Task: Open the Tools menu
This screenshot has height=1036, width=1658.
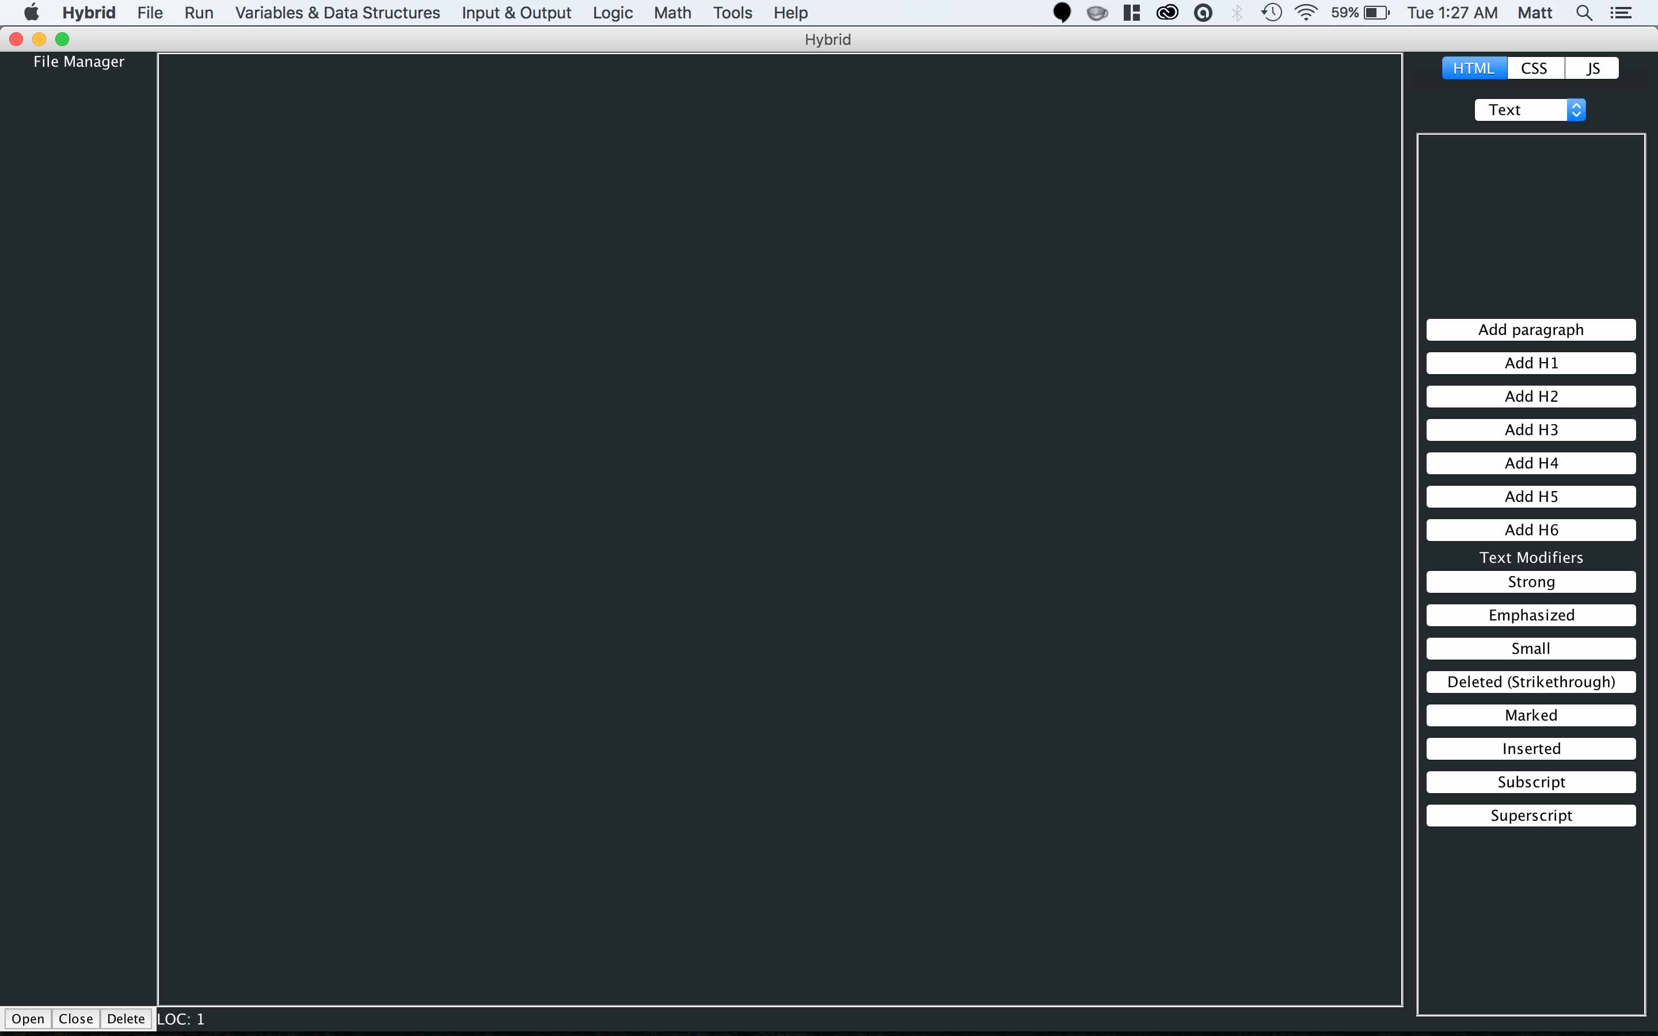Action: coord(732,12)
